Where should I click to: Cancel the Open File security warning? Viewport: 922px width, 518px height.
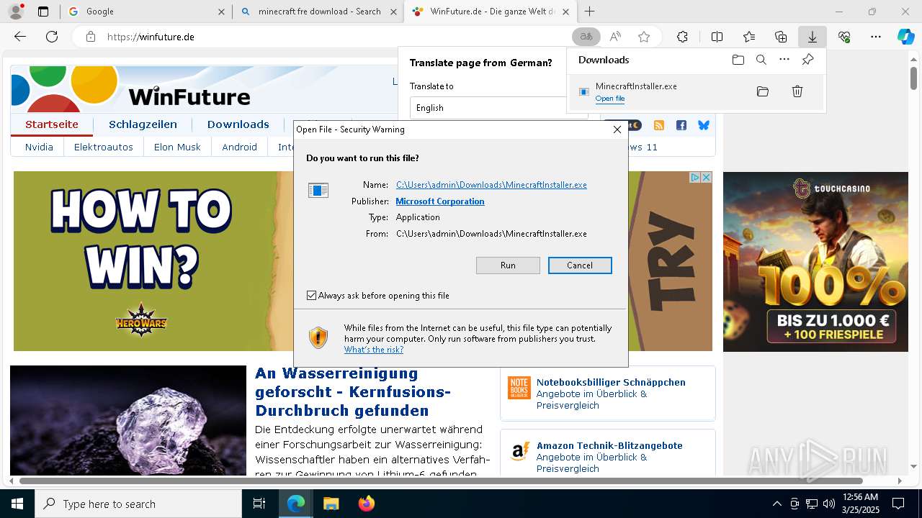tap(580, 265)
